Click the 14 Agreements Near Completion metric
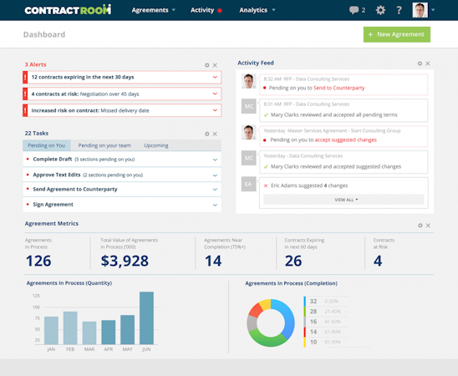Viewport: 458px width, 376px height. pyautogui.click(x=213, y=261)
